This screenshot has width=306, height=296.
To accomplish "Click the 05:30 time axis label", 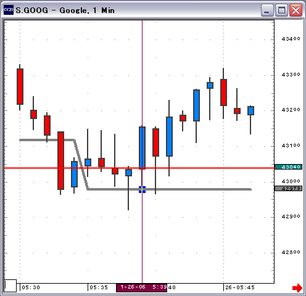I will click(x=31, y=287).
